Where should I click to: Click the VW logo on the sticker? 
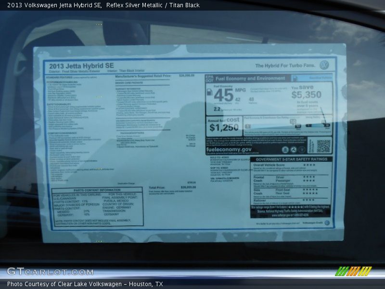[x=324, y=65]
